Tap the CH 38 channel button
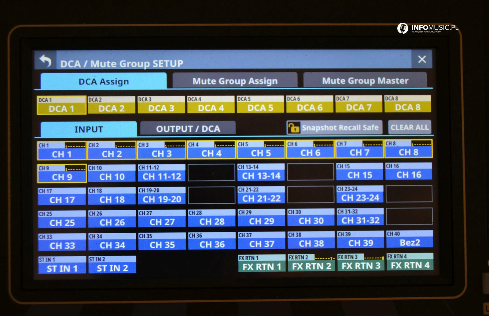489x316 pixels. (x=311, y=240)
